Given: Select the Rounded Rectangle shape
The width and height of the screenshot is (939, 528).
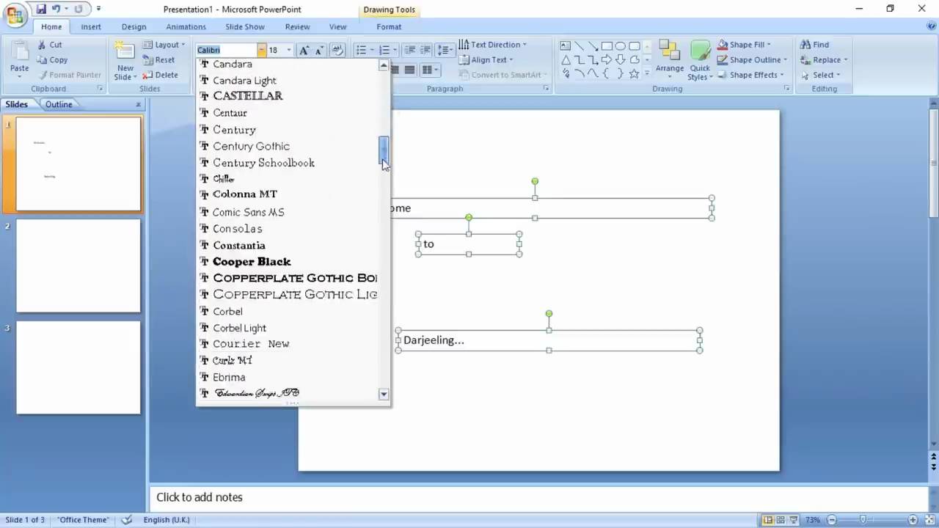Looking at the screenshot, I should point(634,46).
